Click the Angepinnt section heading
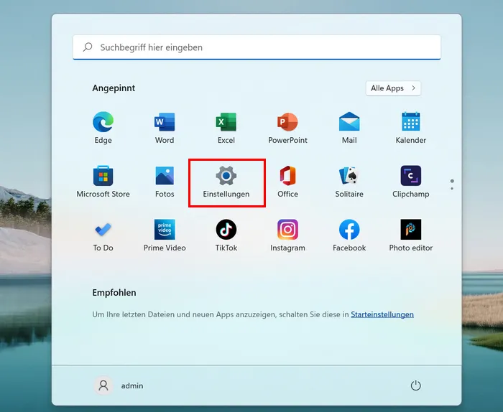Viewport: 503px width, 412px height. pos(114,88)
